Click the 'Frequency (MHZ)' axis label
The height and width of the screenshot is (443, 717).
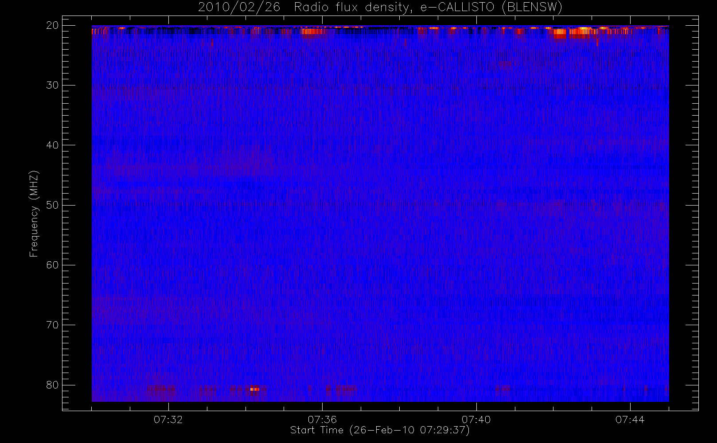pos(34,214)
